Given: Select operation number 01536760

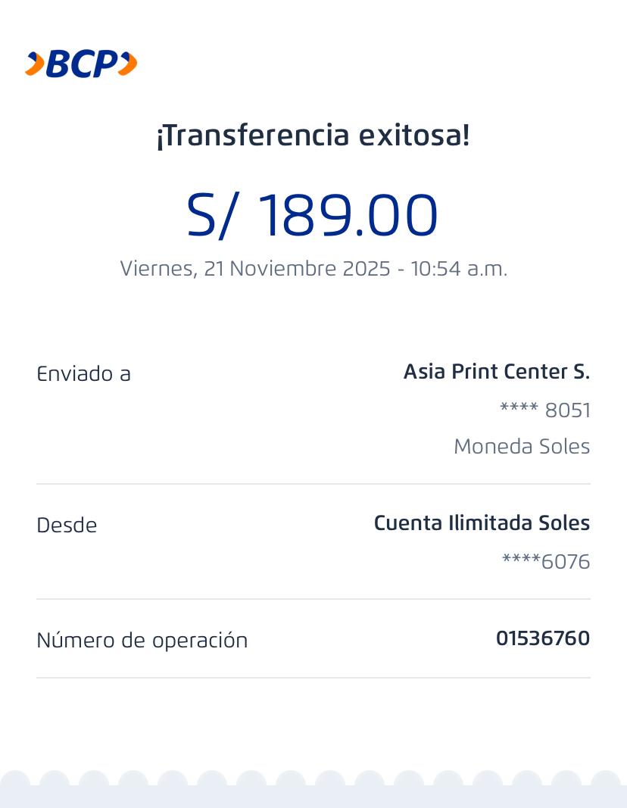Looking at the screenshot, I should point(542,638).
